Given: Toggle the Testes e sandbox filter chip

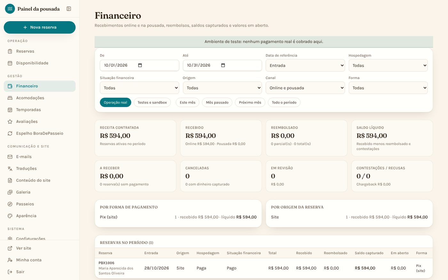Looking at the screenshot, I should [152, 102].
